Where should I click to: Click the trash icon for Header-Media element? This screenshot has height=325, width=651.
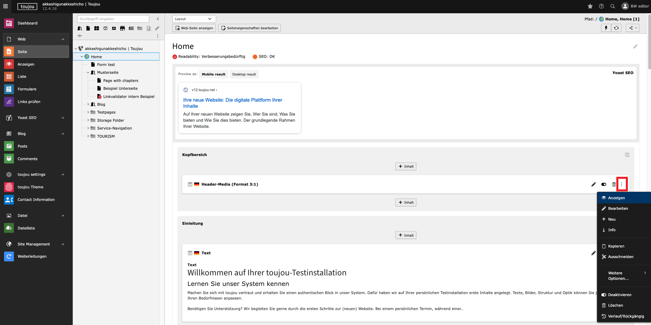[614, 184]
